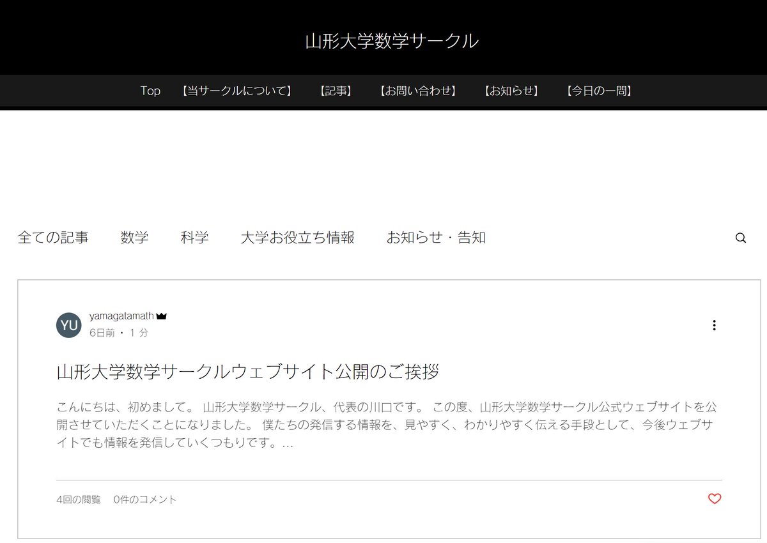Select the 全ての記事 category tab
This screenshot has height=543, width=767.
click(53, 238)
